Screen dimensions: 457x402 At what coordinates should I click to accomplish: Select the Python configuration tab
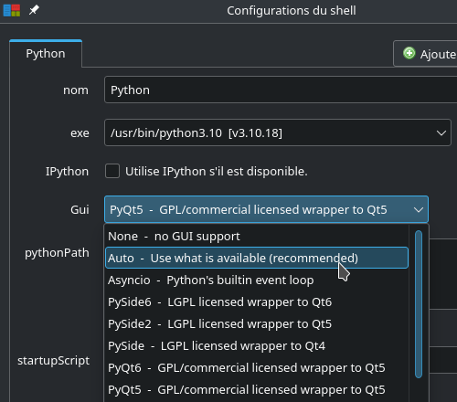[46, 54]
